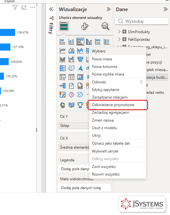Add a smart narrative visual
The height and width of the screenshot is (215, 170).
click(71, 86)
